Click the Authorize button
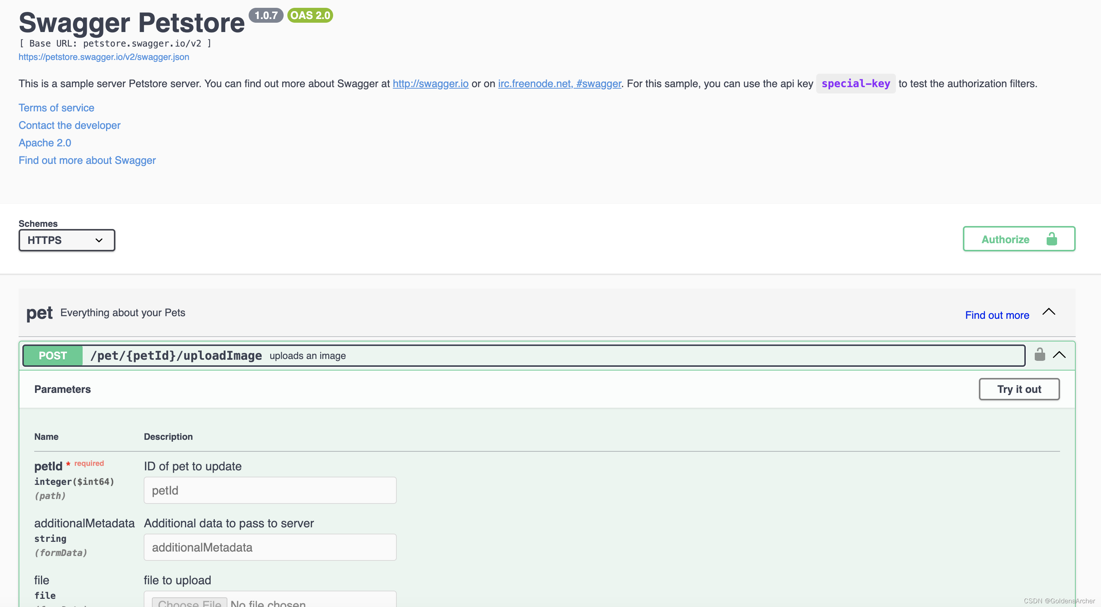This screenshot has width=1101, height=607. pyautogui.click(x=1019, y=239)
